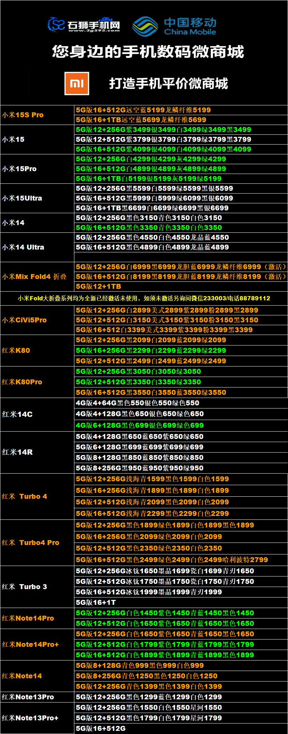Click the 12+512G 紫3799 price row
Screen dimensions: 288x734
181,139
